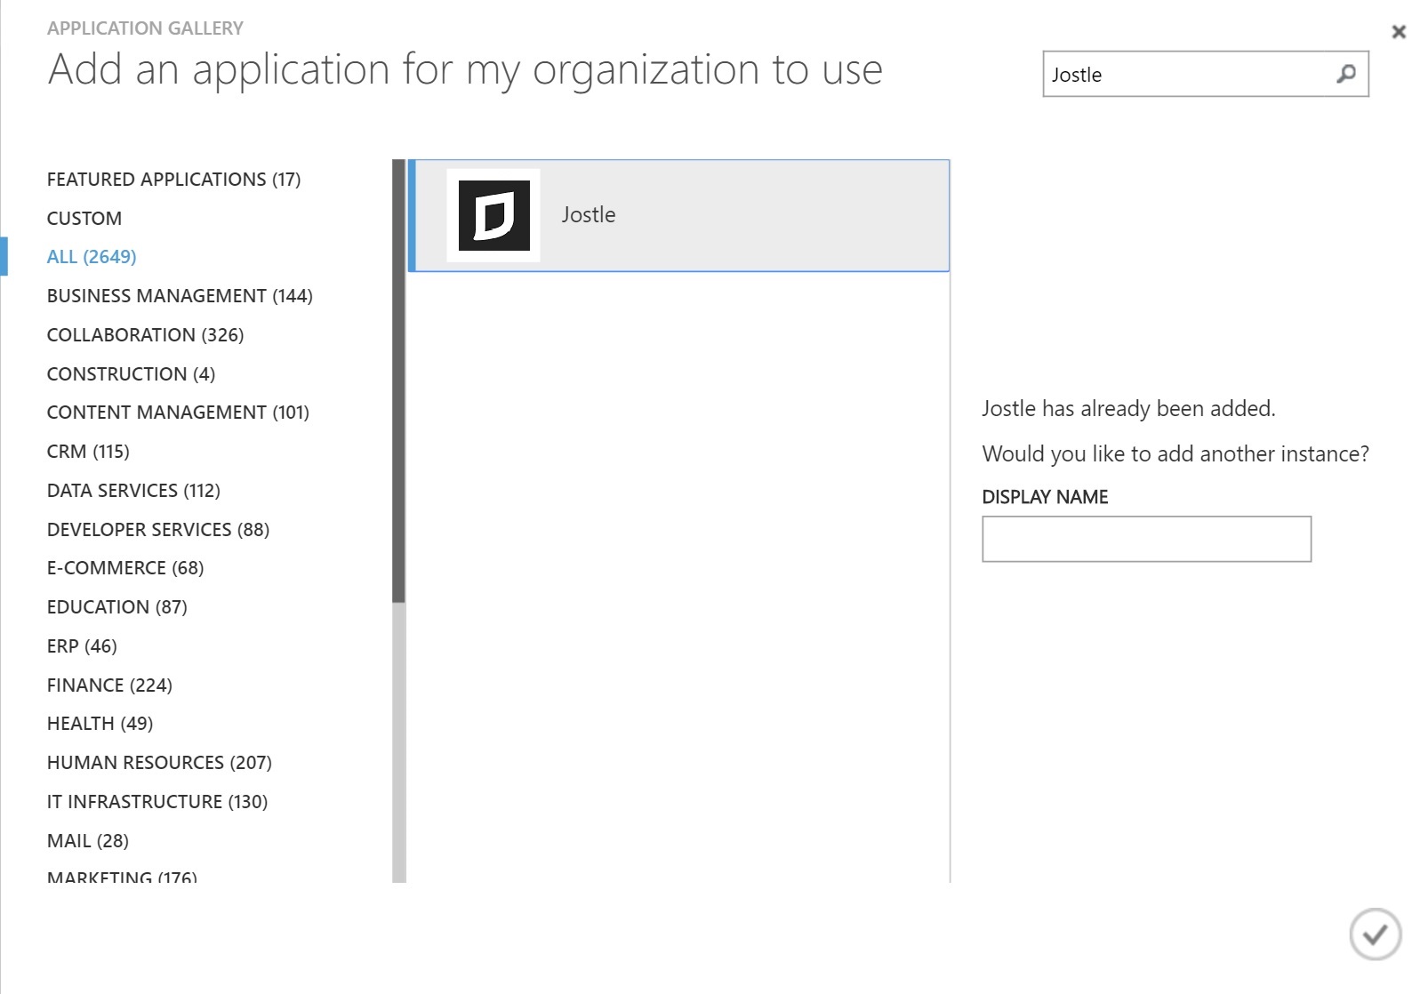Open Business Management (144) category

180,296
